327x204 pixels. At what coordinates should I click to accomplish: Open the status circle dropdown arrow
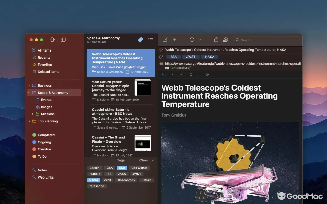point(200,40)
